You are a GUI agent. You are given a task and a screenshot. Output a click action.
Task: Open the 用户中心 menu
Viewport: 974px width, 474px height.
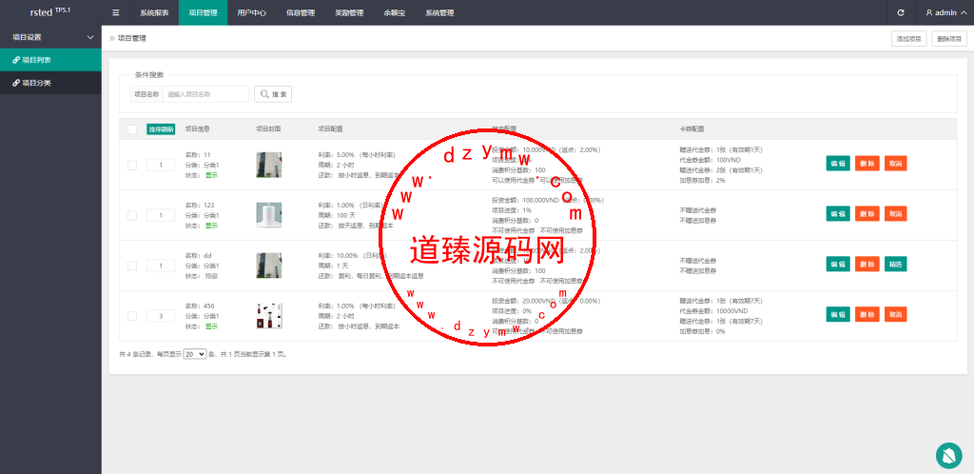(251, 12)
